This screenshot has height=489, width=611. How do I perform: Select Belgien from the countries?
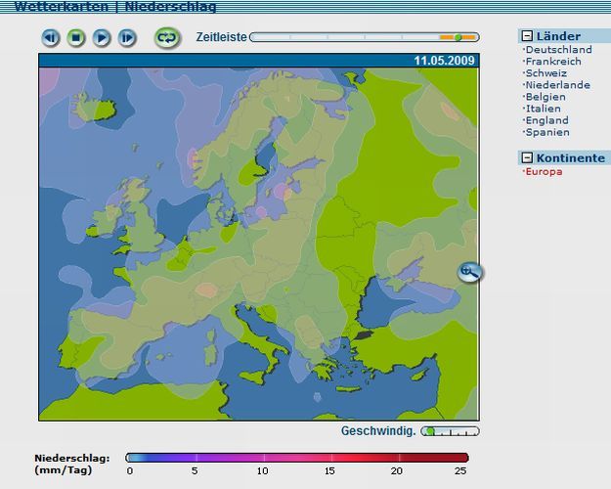(x=545, y=97)
